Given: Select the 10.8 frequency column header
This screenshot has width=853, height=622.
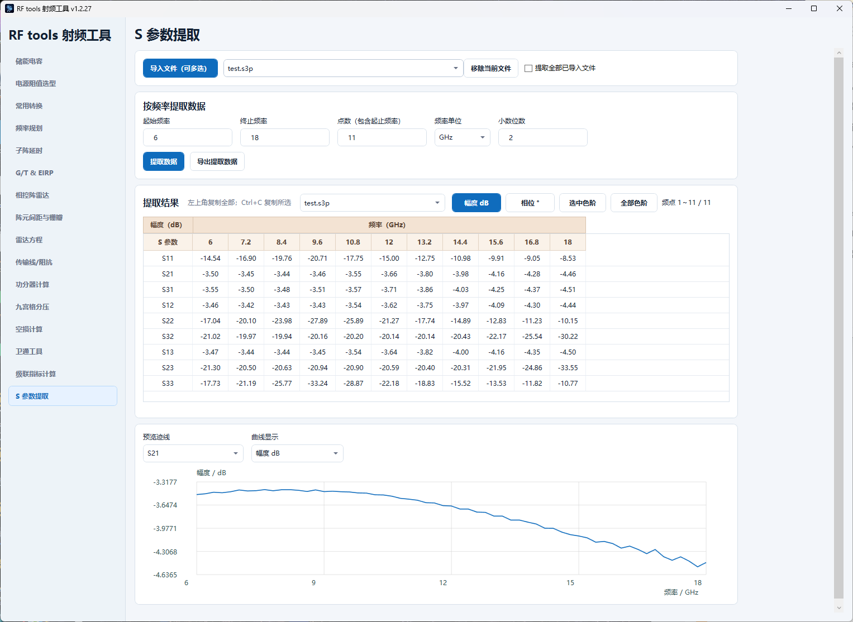Looking at the screenshot, I should coord(353,242).
